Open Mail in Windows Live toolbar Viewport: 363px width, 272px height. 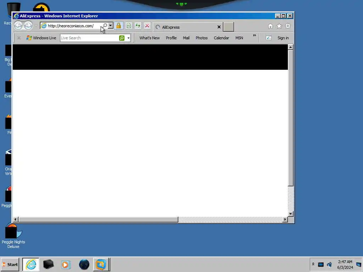coord(186,38)
